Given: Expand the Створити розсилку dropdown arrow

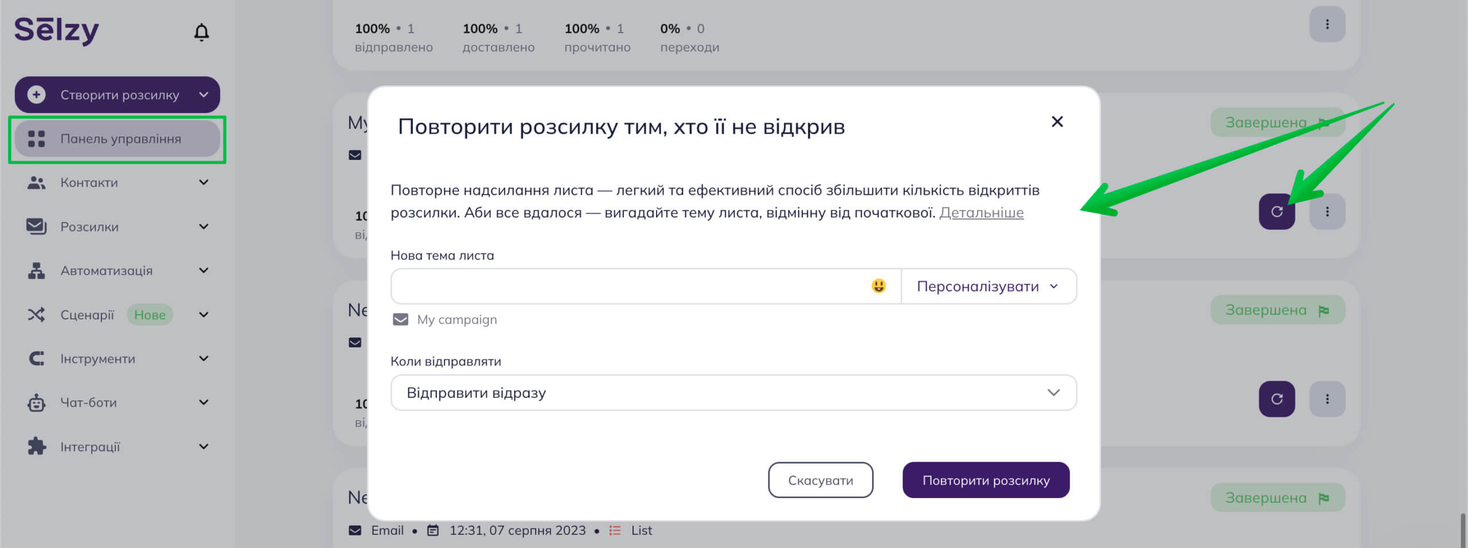Looking at the screenshot, I should point(204,94).
